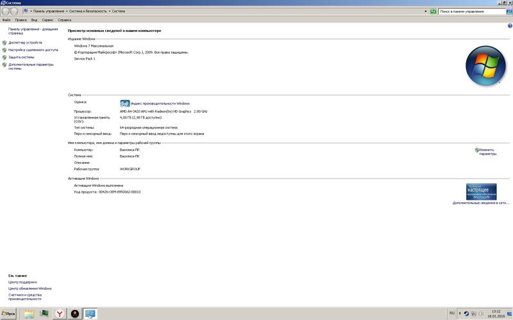Screen dimensions: 513x320
Task: Go to Система и безопасность breadcrumb
Action: 88,12
